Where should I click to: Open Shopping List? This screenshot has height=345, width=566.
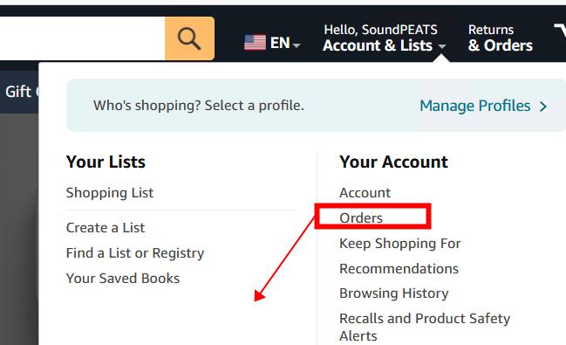(110, 193)
